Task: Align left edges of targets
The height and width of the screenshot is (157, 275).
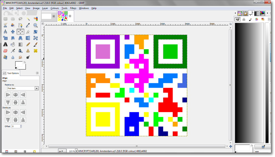Action: (8, 95)
